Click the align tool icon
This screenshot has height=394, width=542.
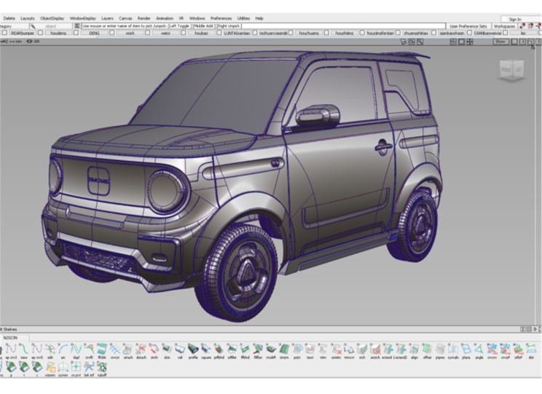414,350
